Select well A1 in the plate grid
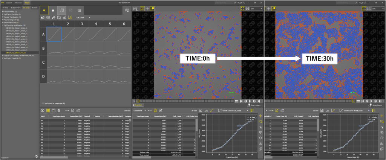The image size is (386, 160). [54, 34]
